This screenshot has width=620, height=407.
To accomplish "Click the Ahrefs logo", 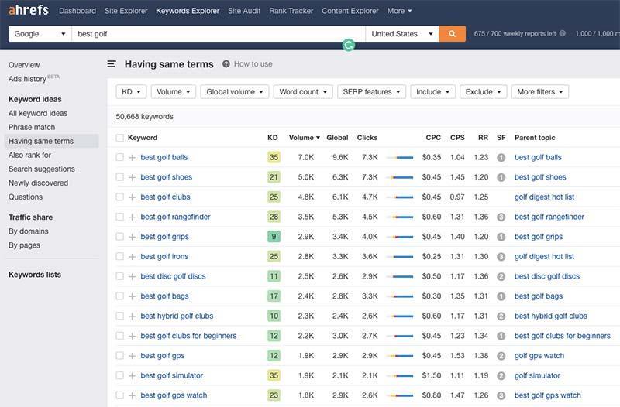I will tap(29, 10).
